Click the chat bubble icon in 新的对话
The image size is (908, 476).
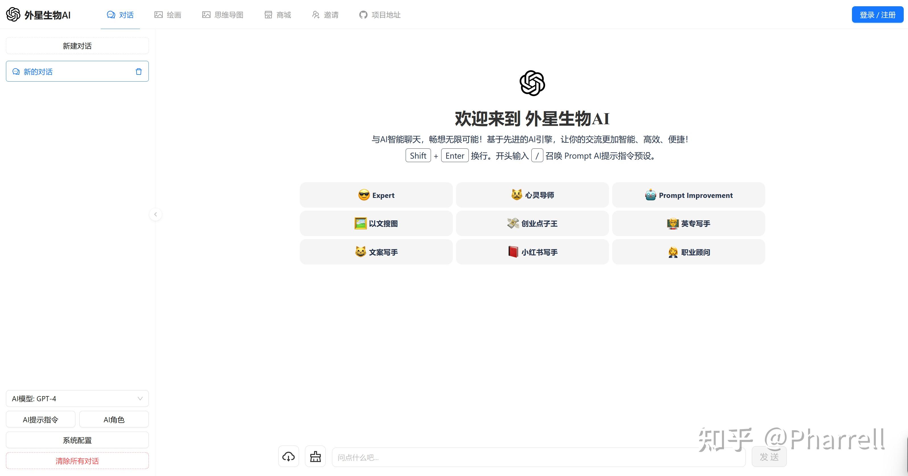click(x=16, y=72)
